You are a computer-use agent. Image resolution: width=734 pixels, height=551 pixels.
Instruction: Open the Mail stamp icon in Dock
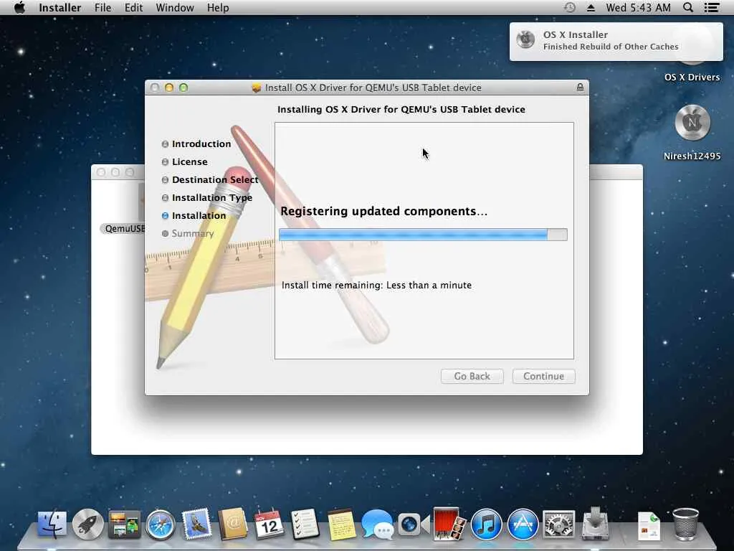coord(196,524)
